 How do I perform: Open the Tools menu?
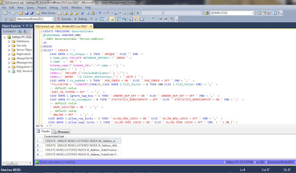click(64, 7)
